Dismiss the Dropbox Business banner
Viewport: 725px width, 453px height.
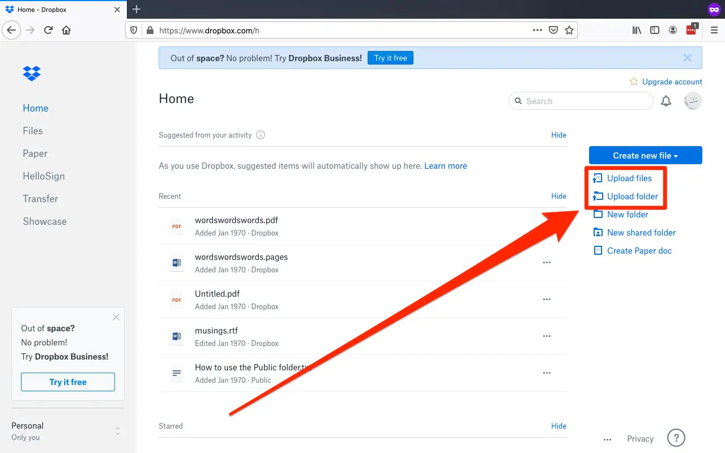(x=688, y=58)
